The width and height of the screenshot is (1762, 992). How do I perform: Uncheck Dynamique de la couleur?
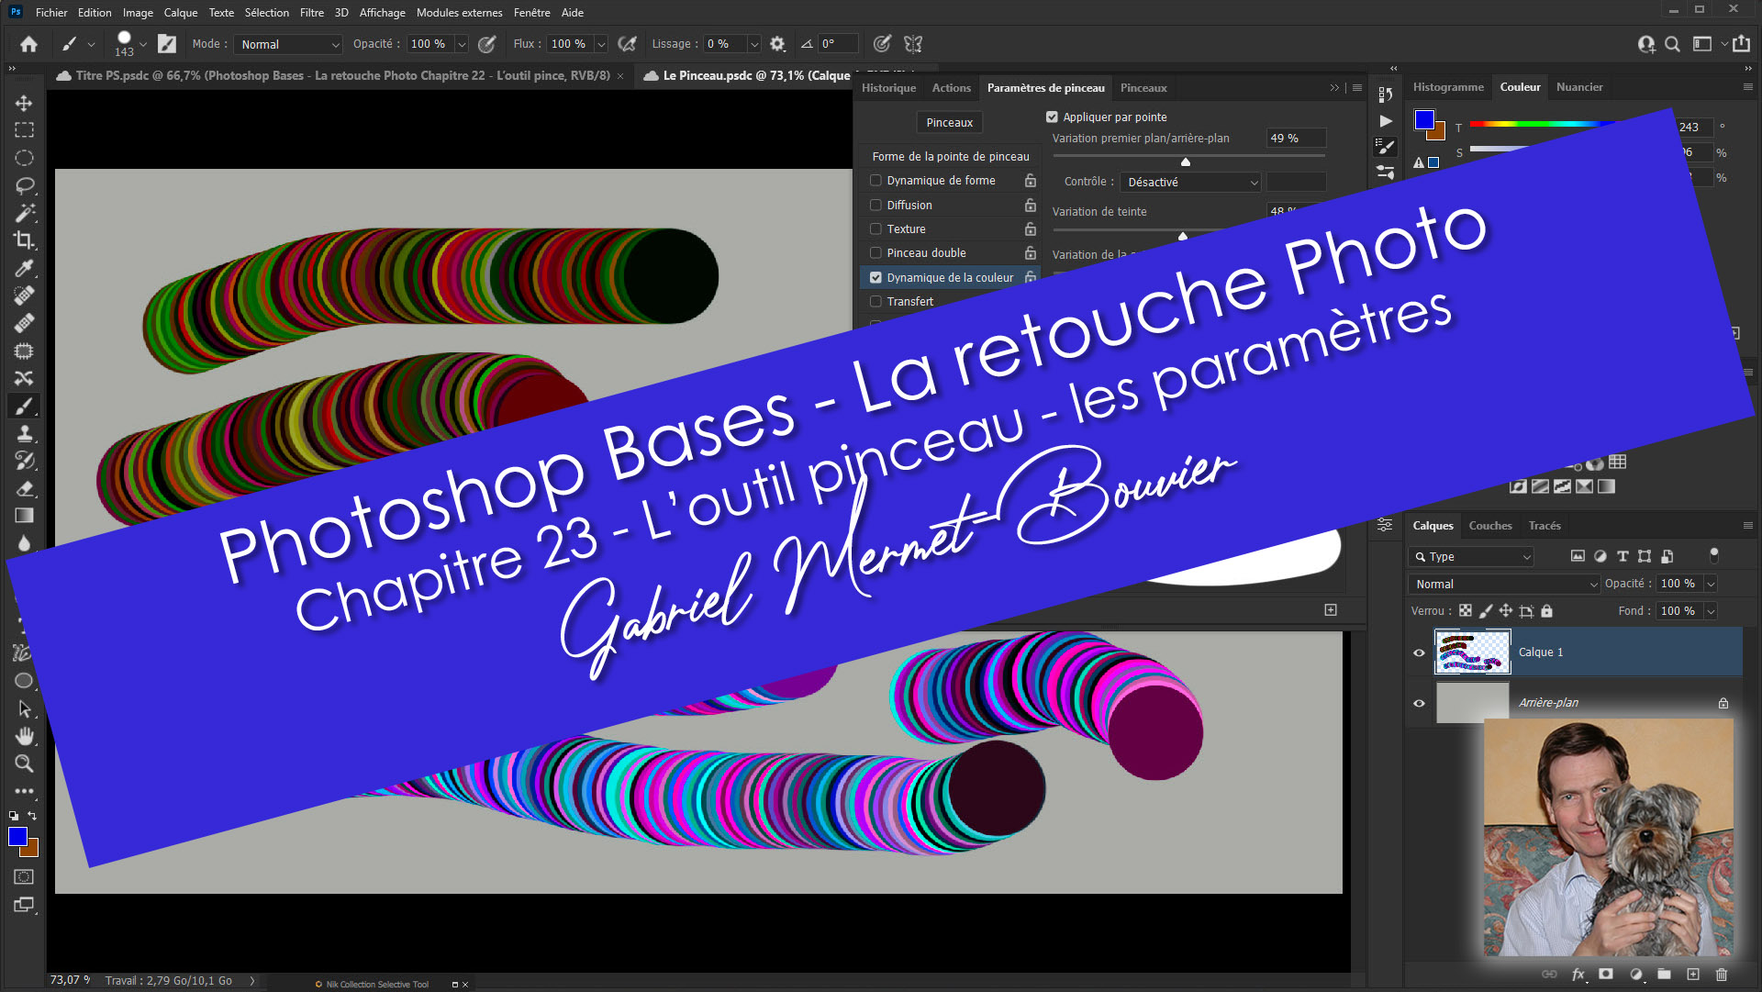pos(875,277)
